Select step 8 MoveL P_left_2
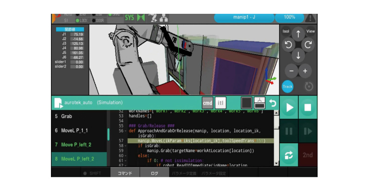Screen dimensions: 380x191 coord(79,159)
